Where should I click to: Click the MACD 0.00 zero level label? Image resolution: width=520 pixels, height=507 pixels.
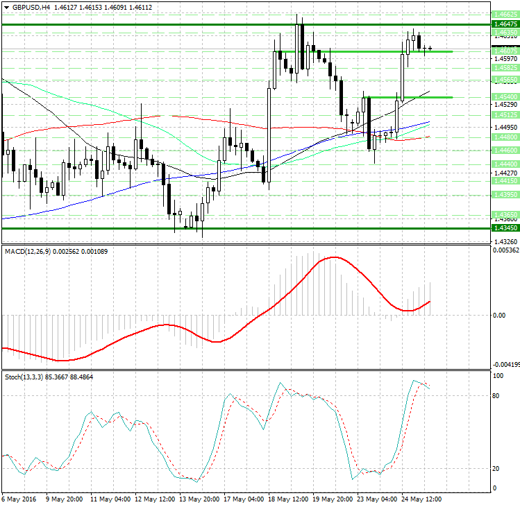498,315
